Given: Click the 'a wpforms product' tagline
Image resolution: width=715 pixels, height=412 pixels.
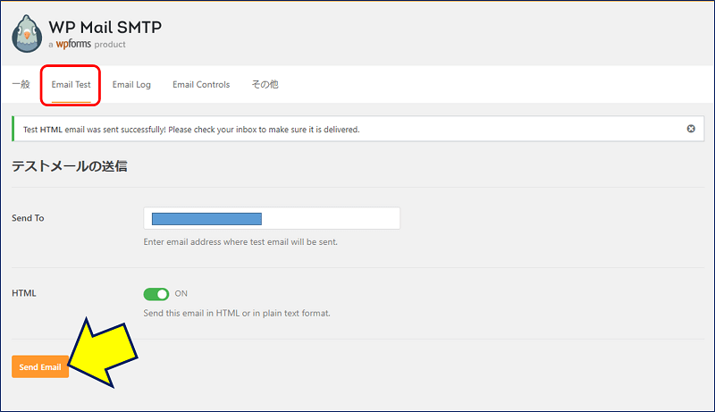Looking at the screenshot, I should point(87,44).
